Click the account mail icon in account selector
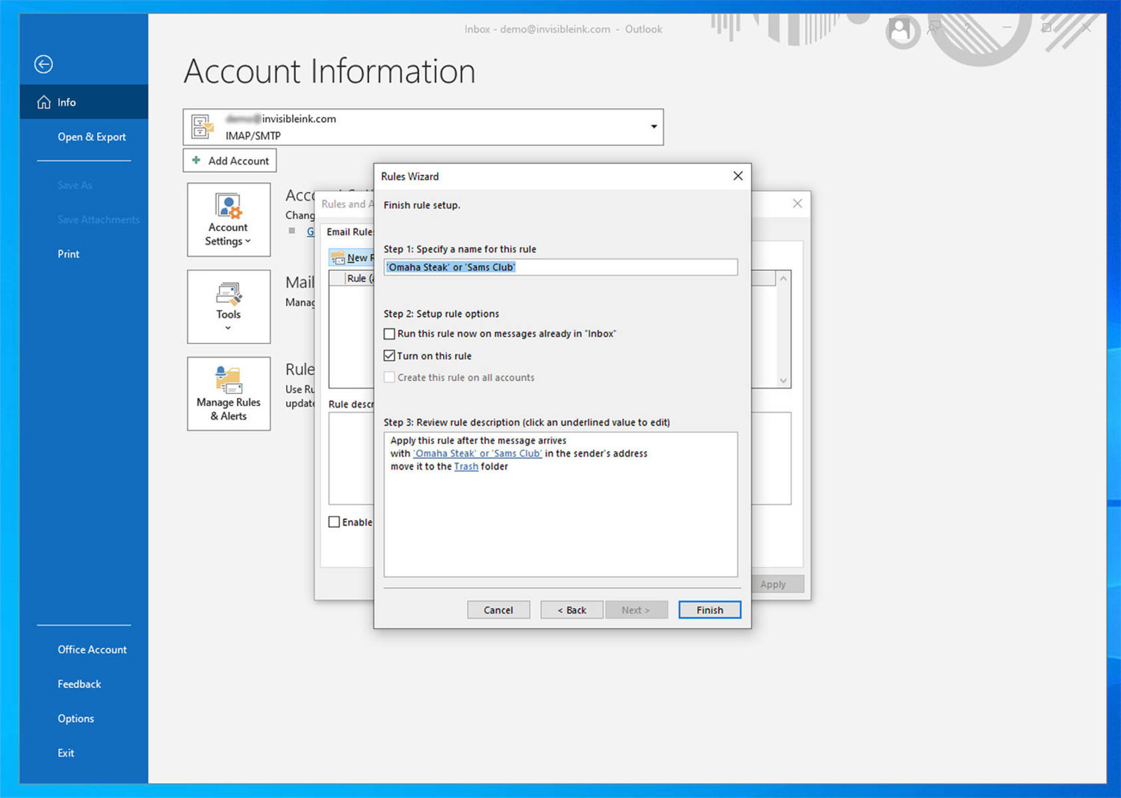Screen dimensions: 1121x798 (202, 126)
